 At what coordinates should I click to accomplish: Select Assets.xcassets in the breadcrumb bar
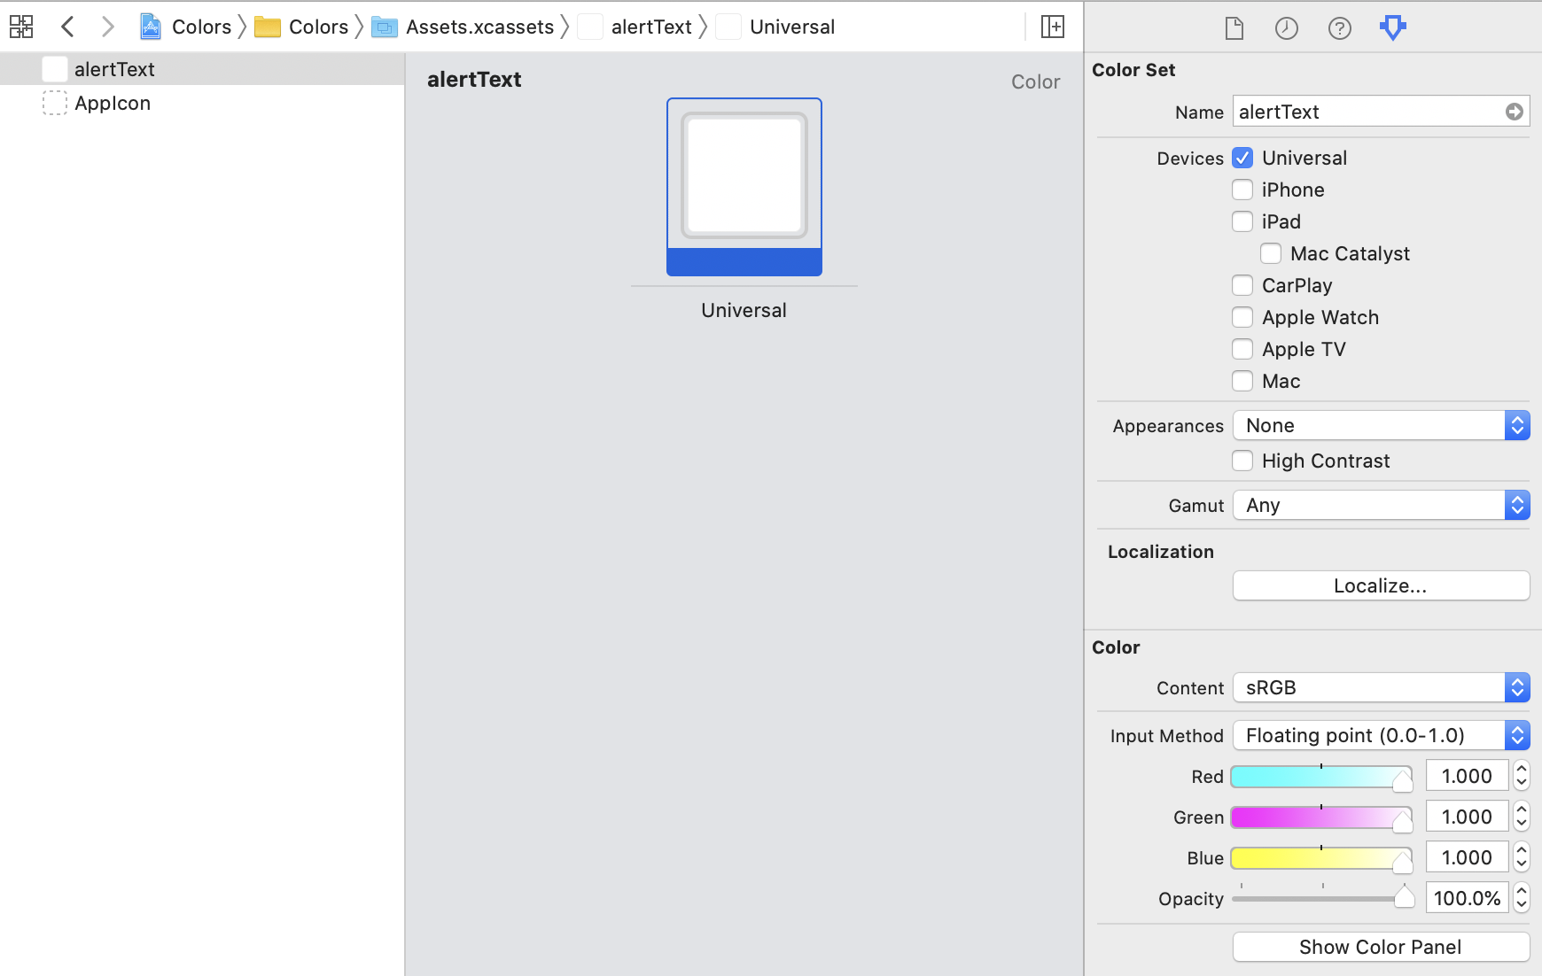point(479,27)
